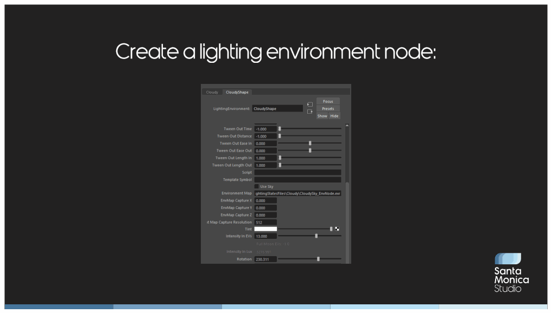Viewport: 551px width, 313px height.
Task: Click the Tween Out Ease In slider handle
Action: tap(310, 144)
